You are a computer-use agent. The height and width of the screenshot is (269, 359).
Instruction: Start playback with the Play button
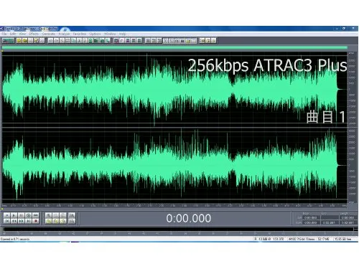[14, 215]
